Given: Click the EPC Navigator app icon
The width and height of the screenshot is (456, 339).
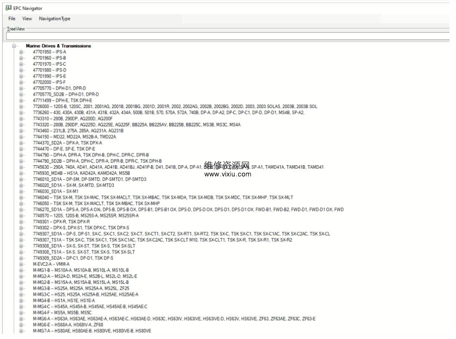Looking at the screenshot, I should [9, 8].
